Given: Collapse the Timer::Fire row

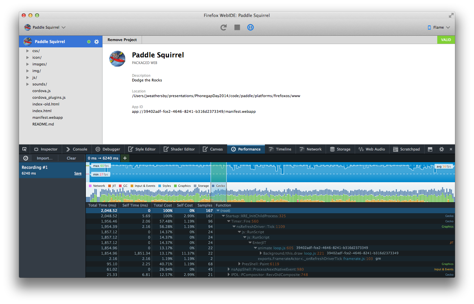Looking at the screenshot, I should coord(228,221).
